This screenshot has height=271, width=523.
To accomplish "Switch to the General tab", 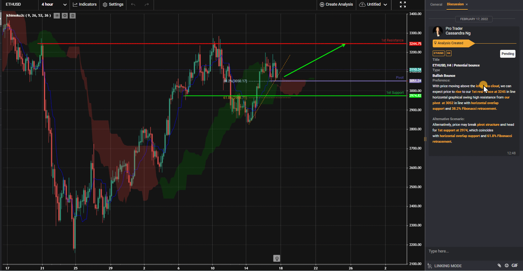I will click(x=436, y=4).
